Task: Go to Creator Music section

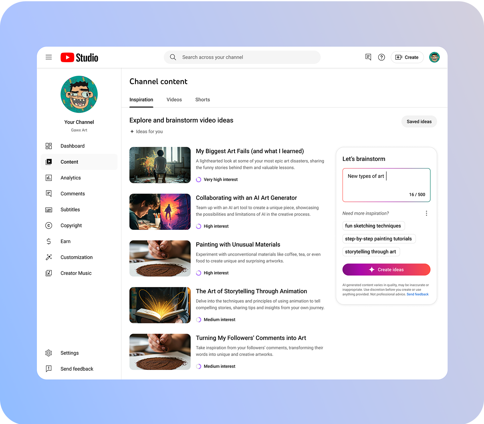Action: [x=76, y=273]
